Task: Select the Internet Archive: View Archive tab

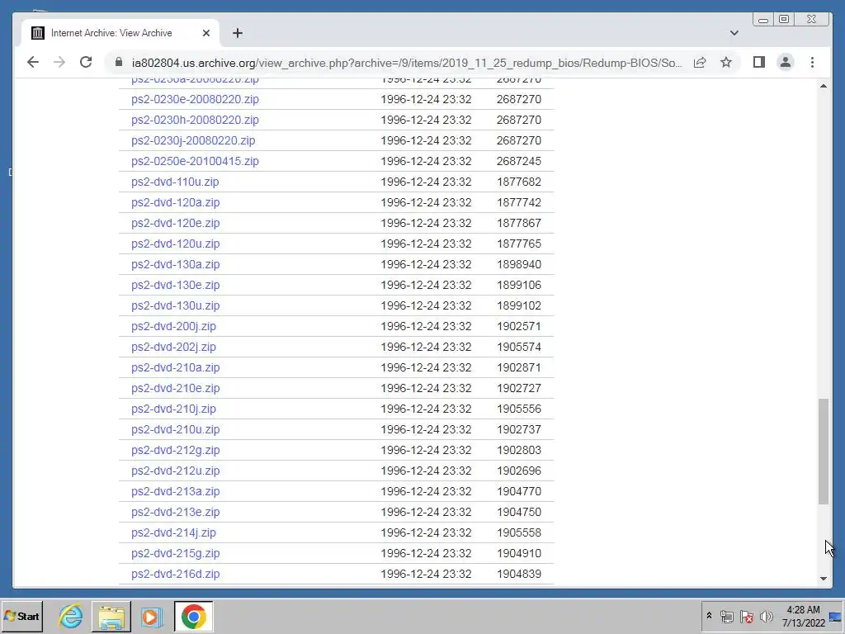Action: (x=120, y=33)
